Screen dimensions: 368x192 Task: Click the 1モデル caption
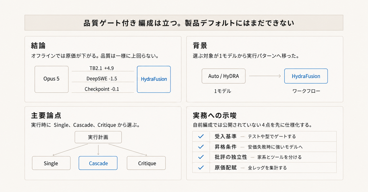pos(223,91)
